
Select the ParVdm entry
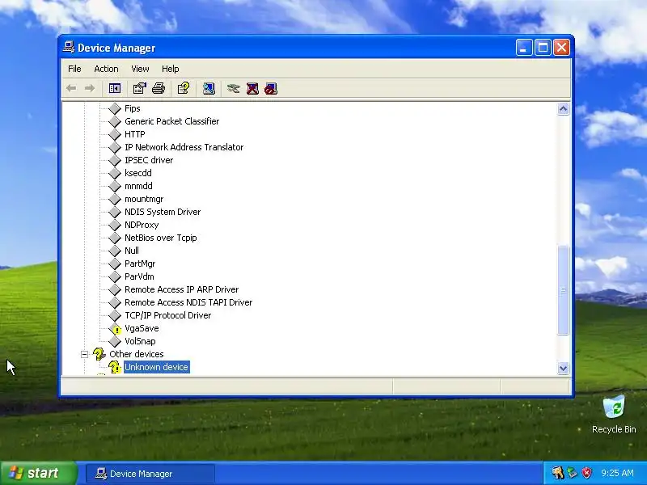pyautogui.click(x=139, y=276)
